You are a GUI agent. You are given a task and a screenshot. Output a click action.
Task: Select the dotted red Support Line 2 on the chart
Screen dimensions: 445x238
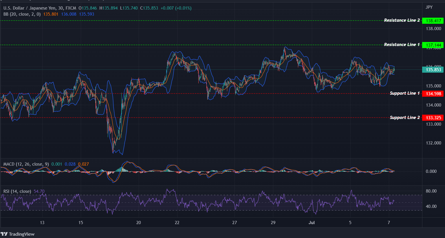pos(203,118)
